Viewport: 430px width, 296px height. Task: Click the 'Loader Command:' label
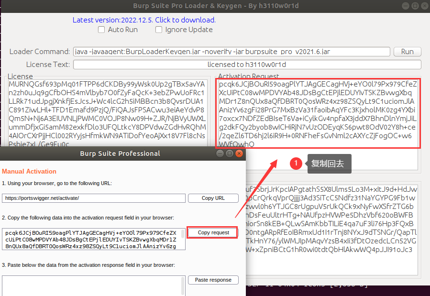point(40,52)
